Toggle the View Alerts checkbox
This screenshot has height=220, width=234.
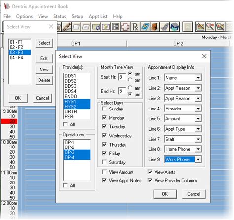pyautogui.click(x=150, y=172)
